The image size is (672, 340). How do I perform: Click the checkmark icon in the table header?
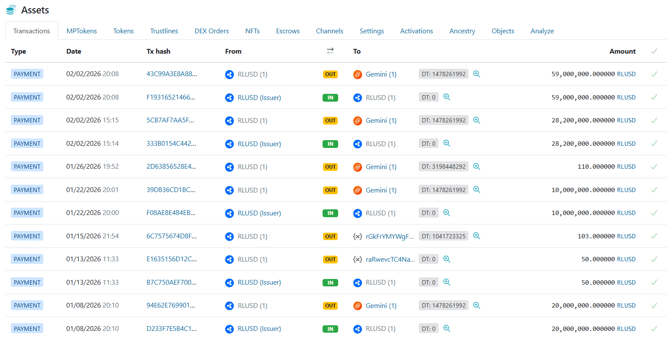654,51
